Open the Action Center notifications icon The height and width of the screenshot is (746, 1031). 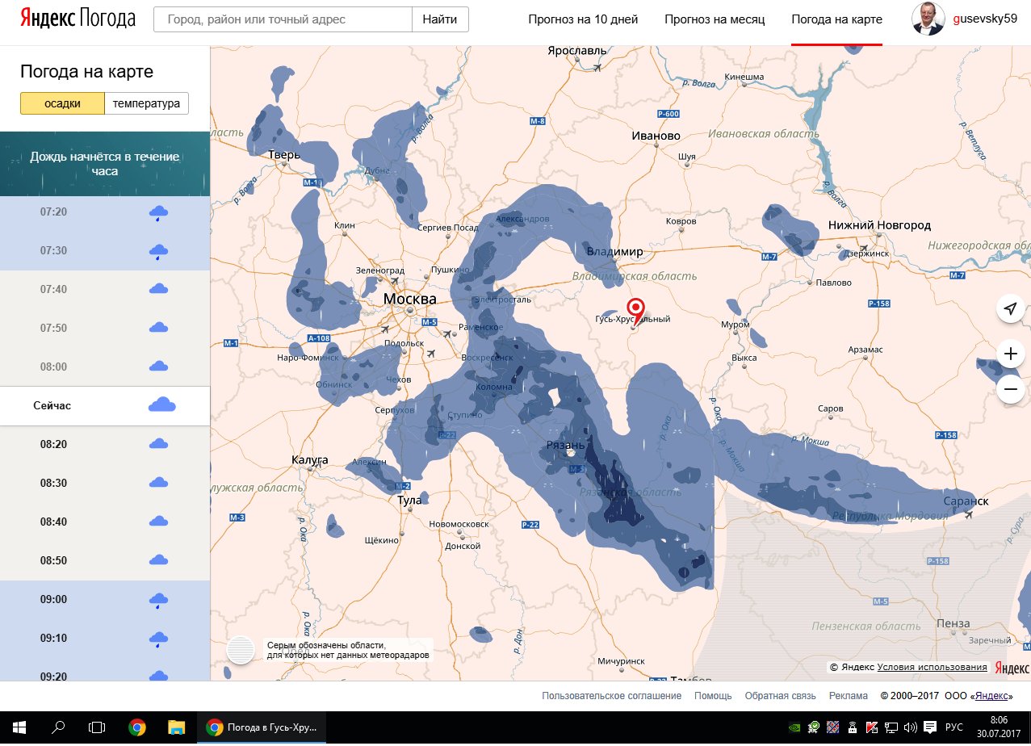click(931, 727)
